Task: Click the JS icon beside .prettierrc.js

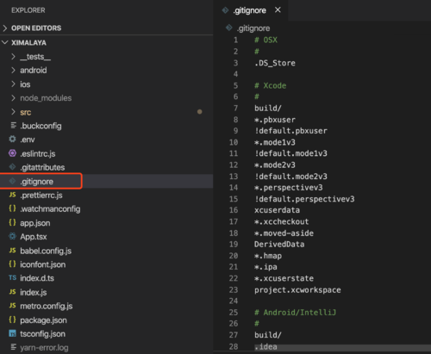Action: point(12,195)
